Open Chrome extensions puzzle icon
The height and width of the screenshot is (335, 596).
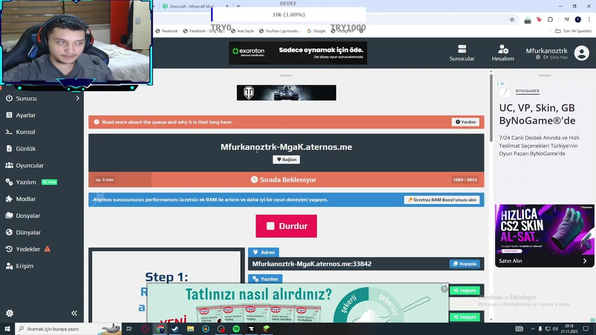click(550, 20)
